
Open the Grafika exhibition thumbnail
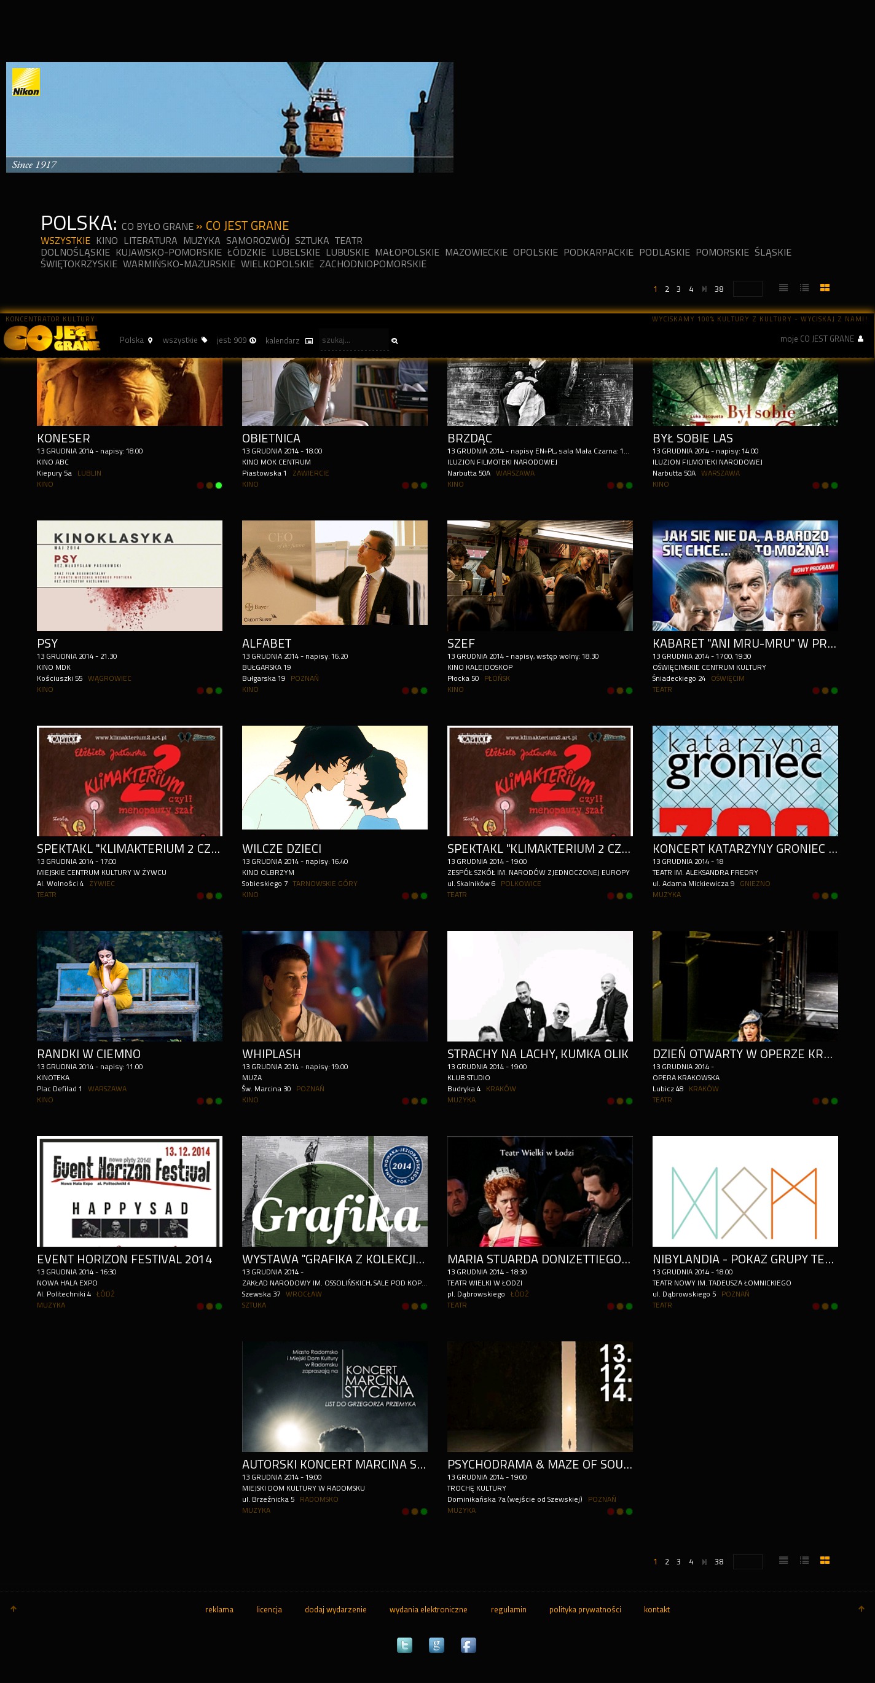click(x=335, y=1191)
